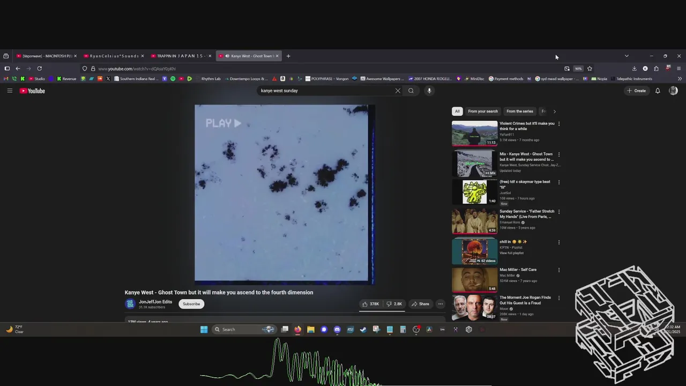Open the JonJeffJon Edits channel avatar
Screen dimensions: 686x386
[x=130, y=304]
